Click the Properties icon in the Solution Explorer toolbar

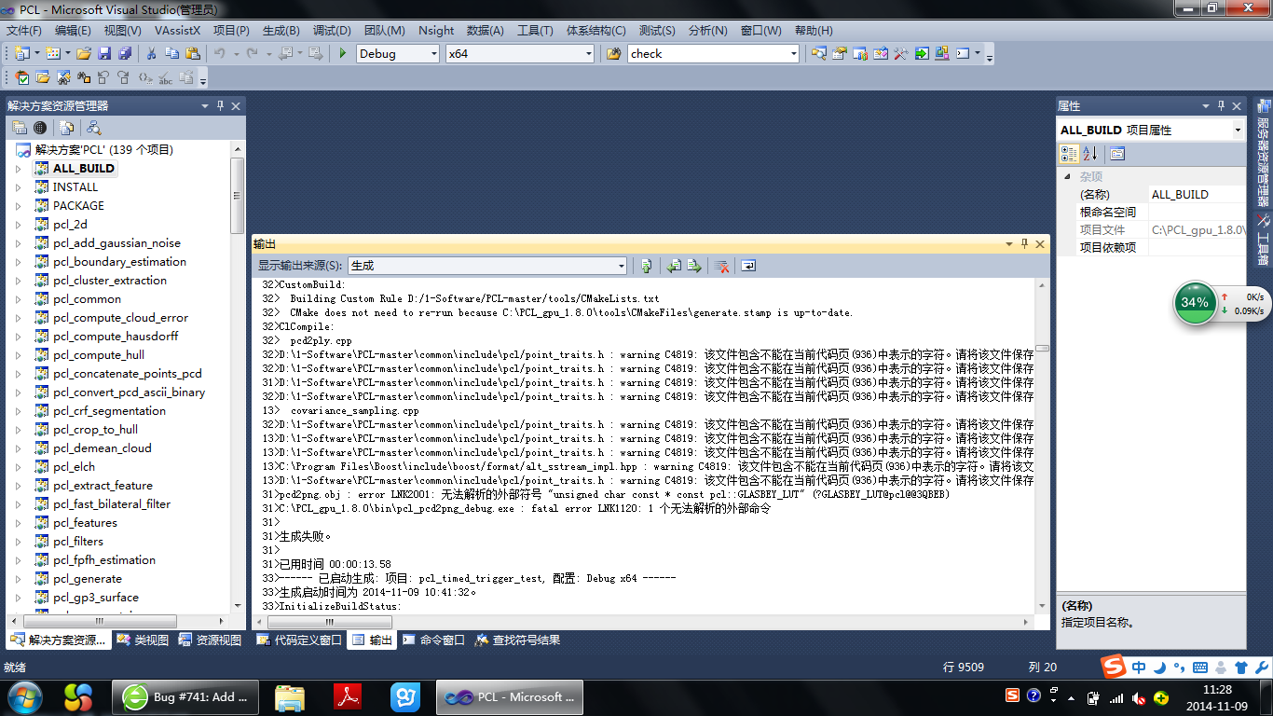click(x=20, y=128)
